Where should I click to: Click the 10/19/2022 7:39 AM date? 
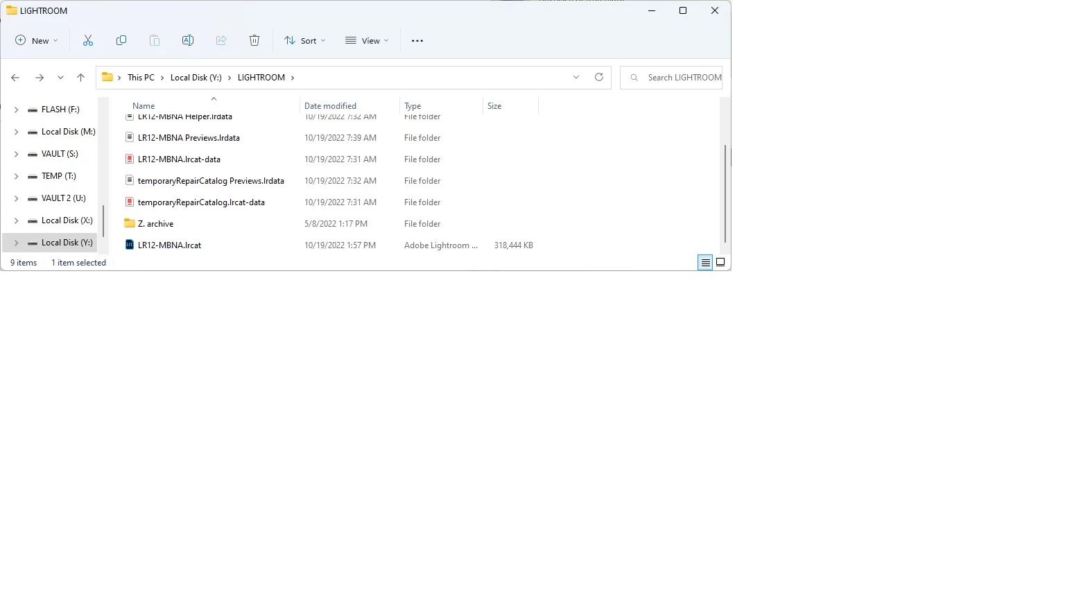coord(340,138)
